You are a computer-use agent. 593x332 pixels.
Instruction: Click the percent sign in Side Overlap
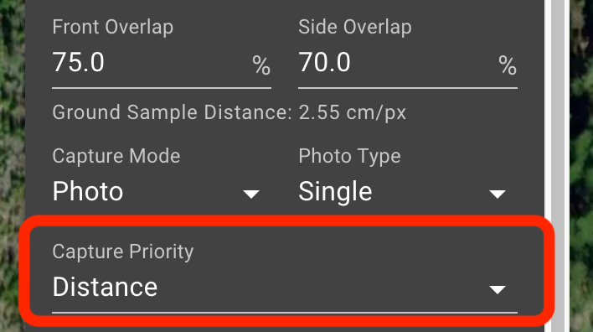click(x=508, y=65)
